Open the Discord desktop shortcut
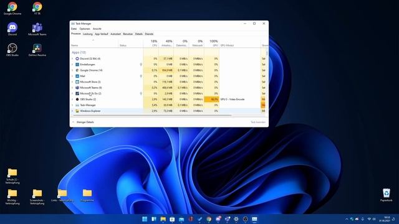 tap(12, 29)
